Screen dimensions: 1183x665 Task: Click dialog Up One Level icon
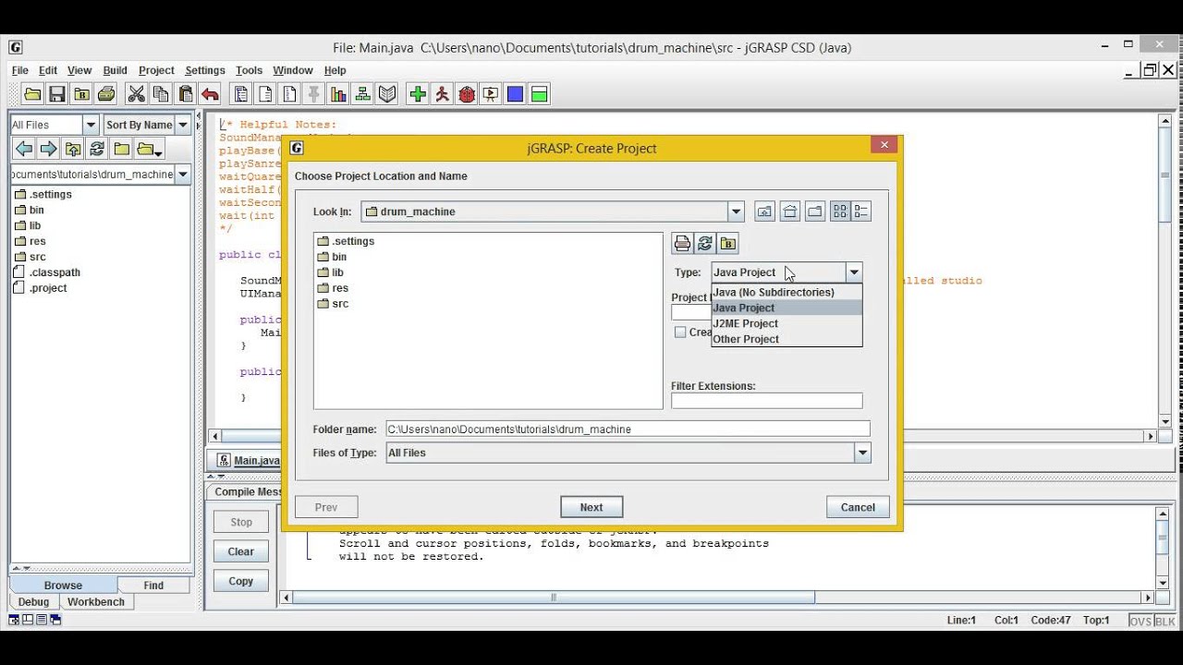click(765, 212)
